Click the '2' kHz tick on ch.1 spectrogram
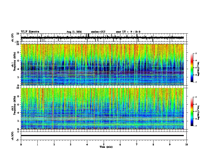The height and width of the screenshot is (162, 210). [x=19, y=77]
